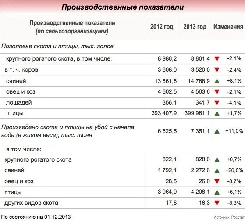
Task: Click the '2013 год' column header
Action: pyautogui.click(x=195, y=27)
